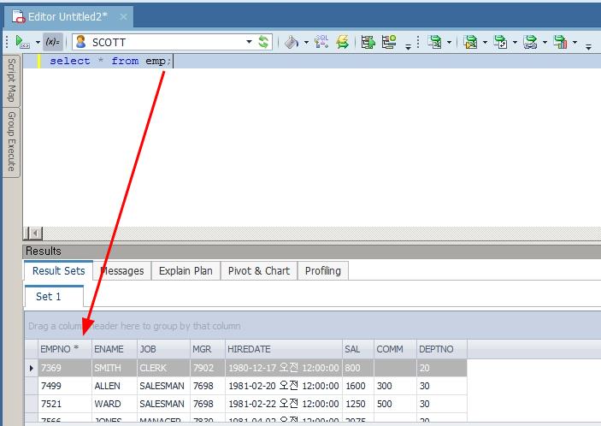Select the Pivot & Chart tab
Viewport: 601px width, 426px height.
coord(258,271)
